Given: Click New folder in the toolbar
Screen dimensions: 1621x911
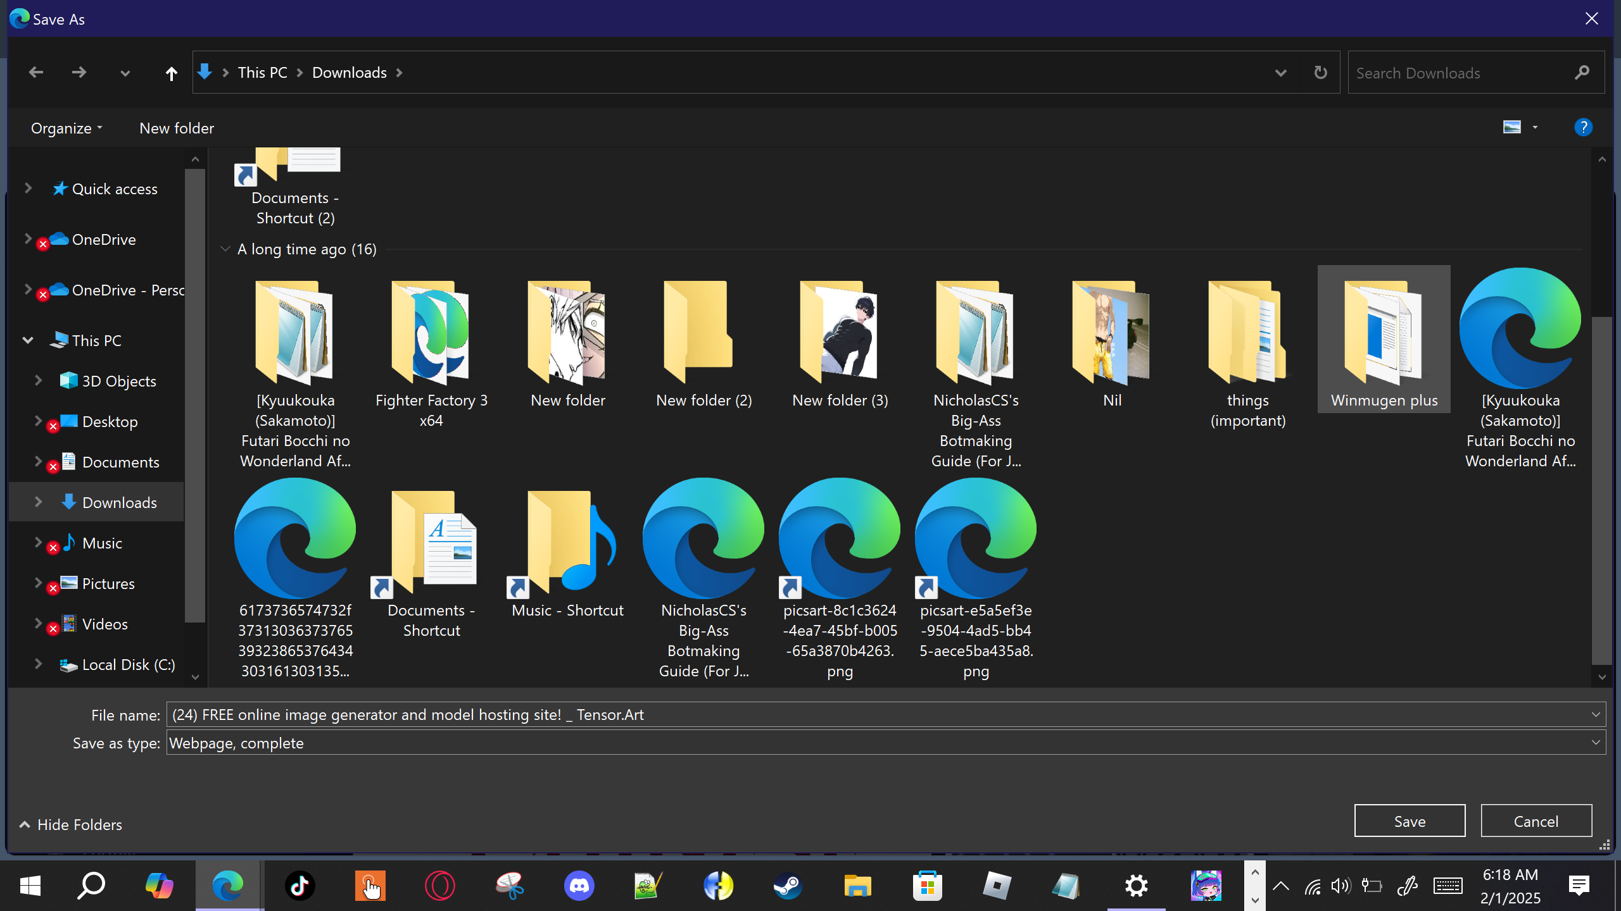Looking at the screenshot, I should 177,128.
